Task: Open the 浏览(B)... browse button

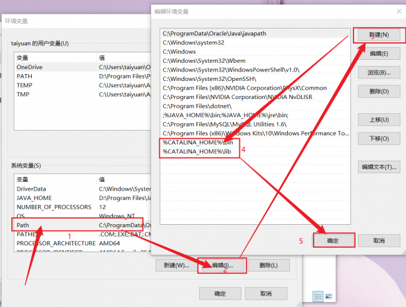Action: tap(379, 73)
